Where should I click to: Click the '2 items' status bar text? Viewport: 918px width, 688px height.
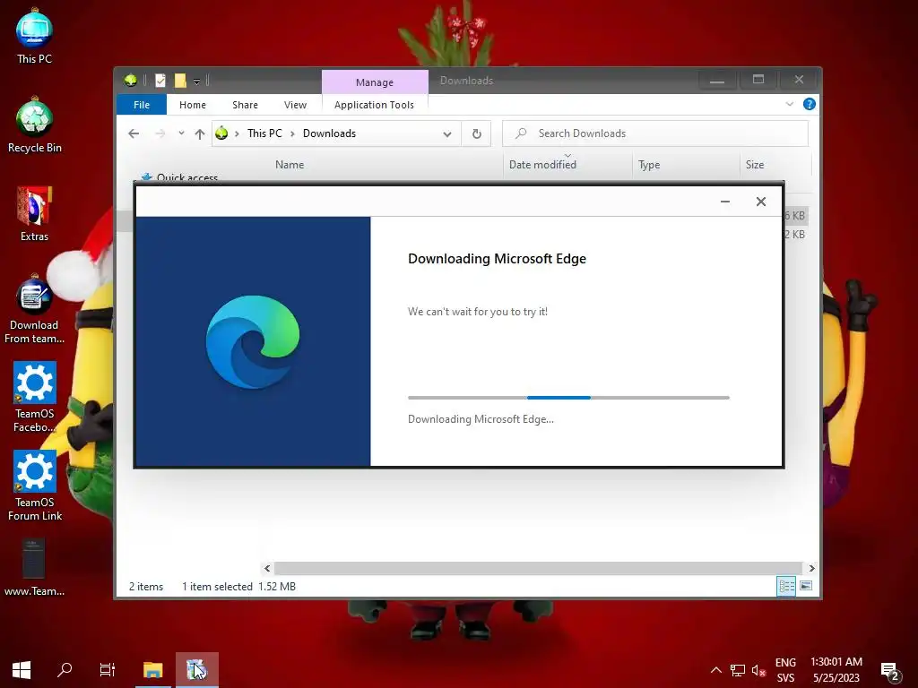146,586
